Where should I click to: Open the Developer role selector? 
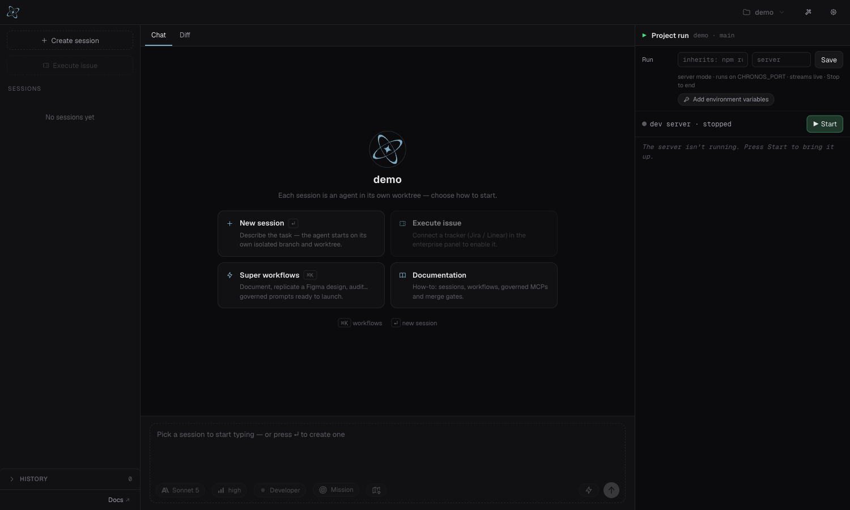[x=280, y=490]
